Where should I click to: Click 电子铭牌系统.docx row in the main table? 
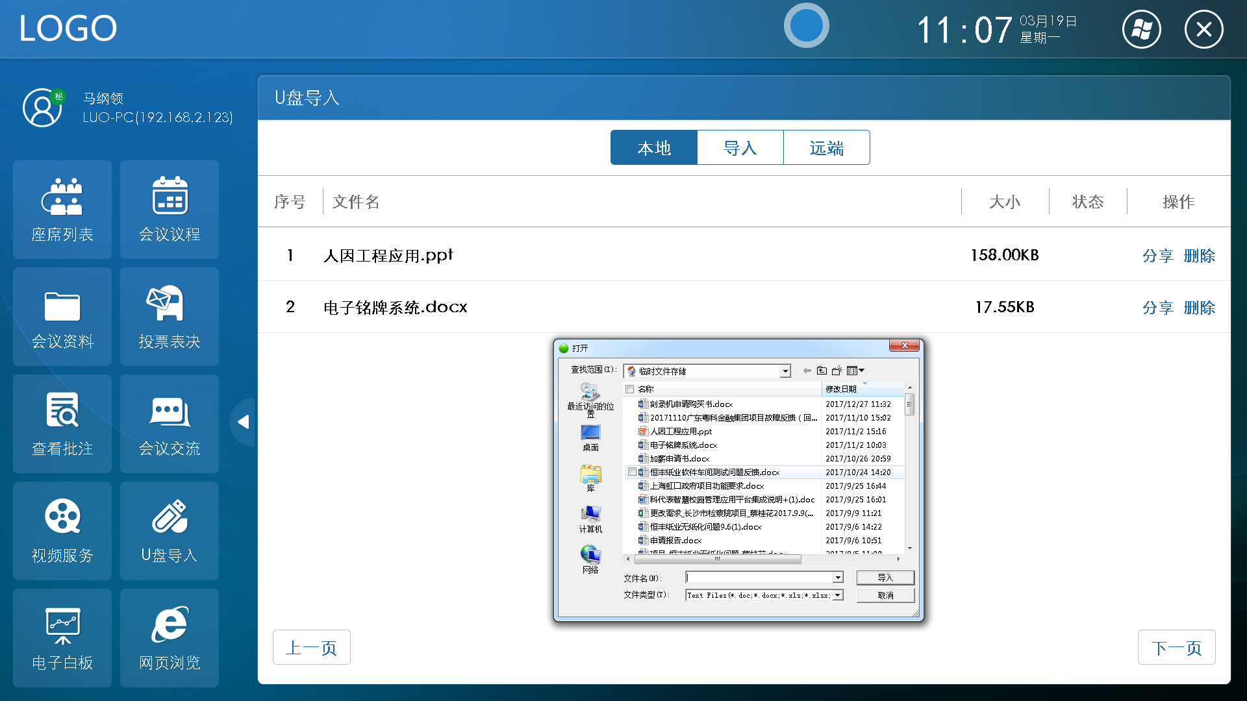[744, 307]
